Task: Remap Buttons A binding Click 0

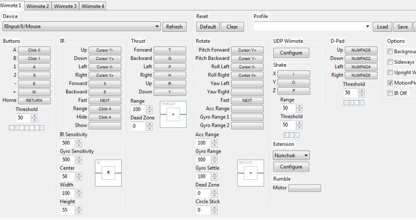Action: pyautogui.click(x=34, y=50)
